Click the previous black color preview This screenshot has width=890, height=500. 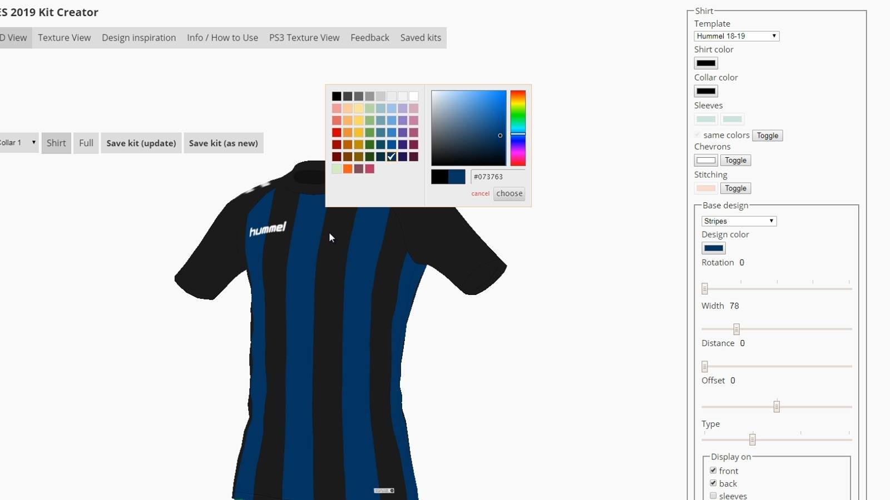[x=439, y=177]
